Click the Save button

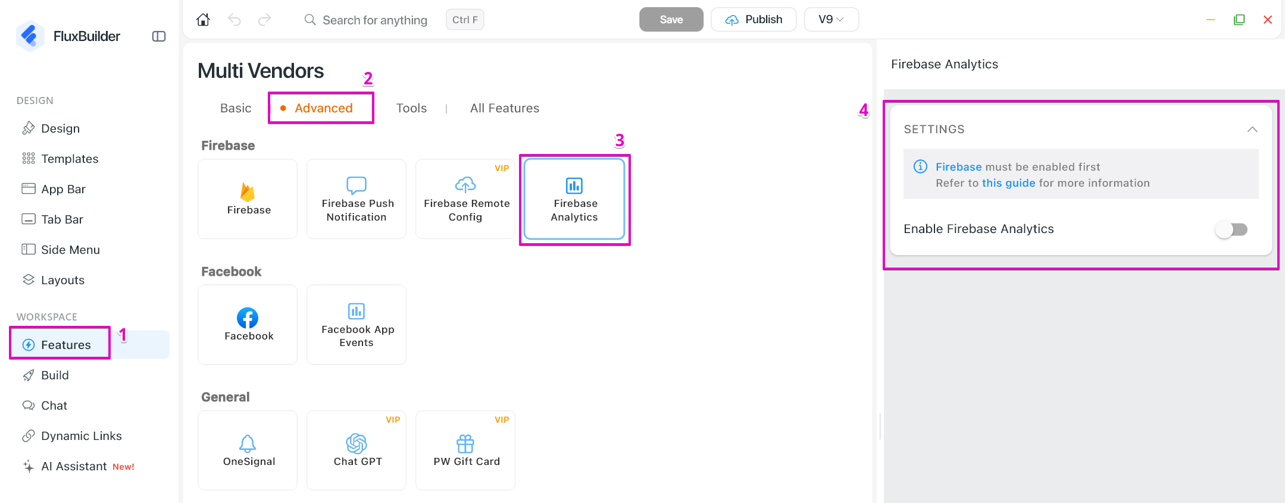tap(671, 20)
